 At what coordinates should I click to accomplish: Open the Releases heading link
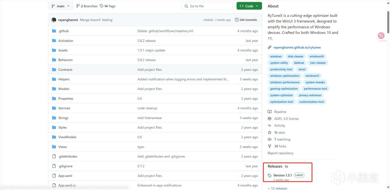click(275, 166)
